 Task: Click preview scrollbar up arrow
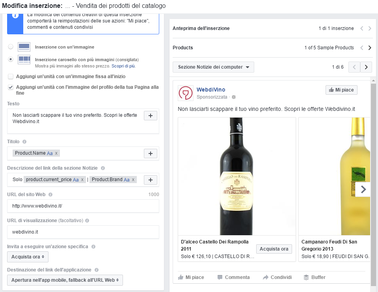(x=373, y=80)
